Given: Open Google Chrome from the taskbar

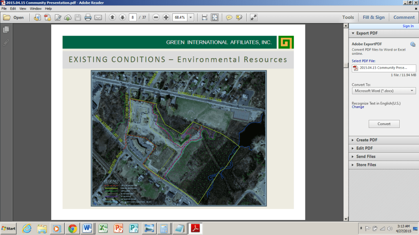Looking at the screenshot, I should pos(73,229).
